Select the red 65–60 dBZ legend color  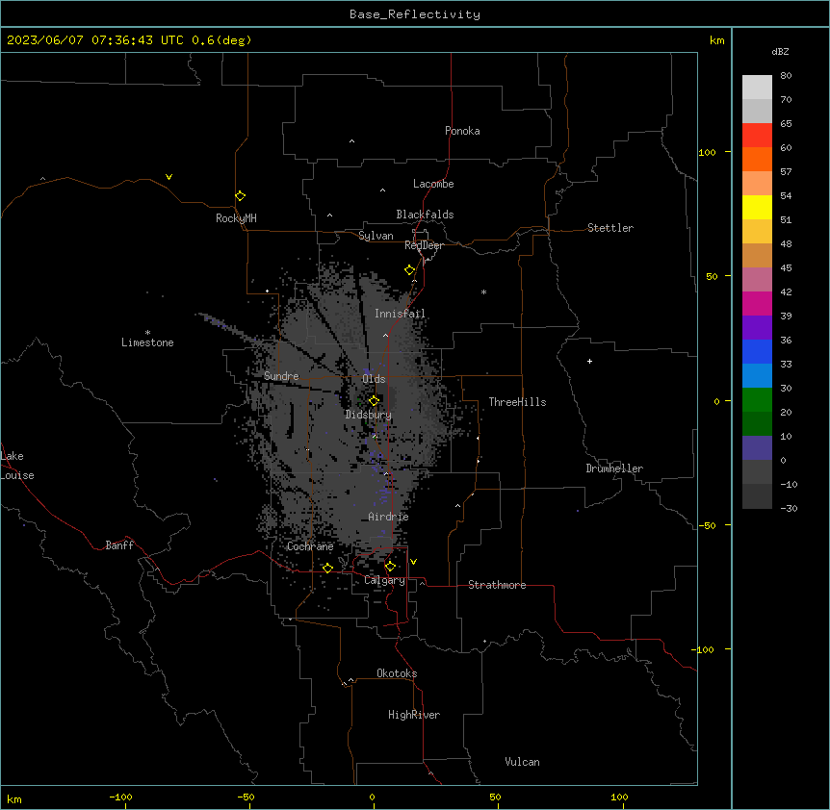(x=757, y=135)
